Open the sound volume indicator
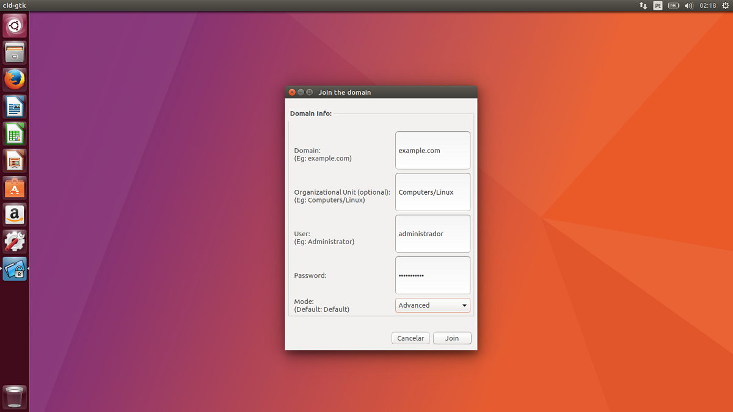Screen dimensions: 733x412 coord(689,5)
